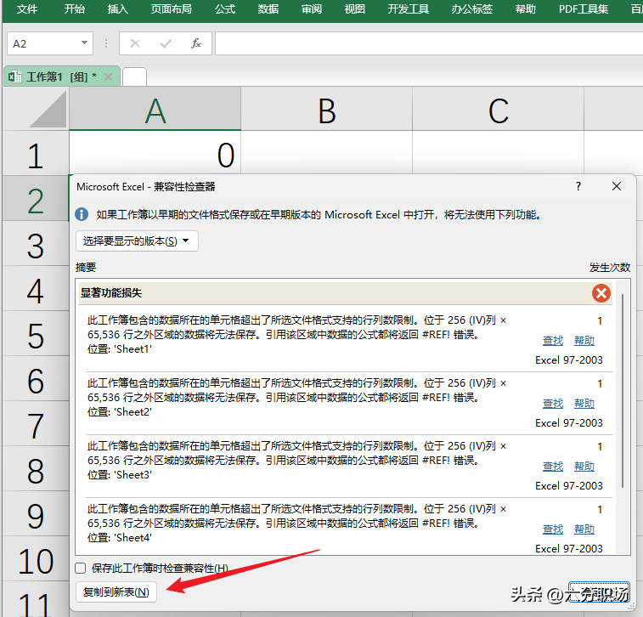Click 帮助 link for Sheet4 issue

[x=584, y=529]
